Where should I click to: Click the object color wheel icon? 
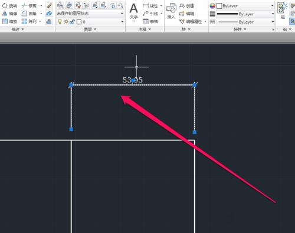pos(212,6)
